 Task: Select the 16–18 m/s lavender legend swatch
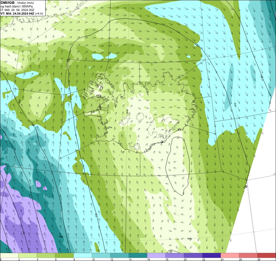(x=156, y=255)
